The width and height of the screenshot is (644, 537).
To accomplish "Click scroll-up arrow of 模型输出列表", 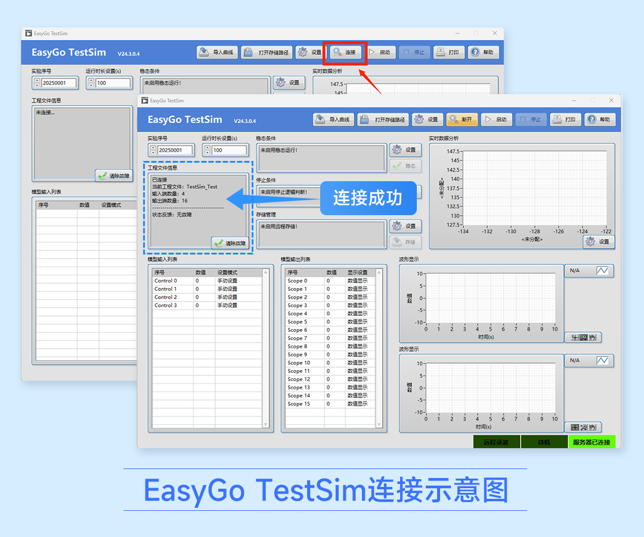I will point(379,272).
